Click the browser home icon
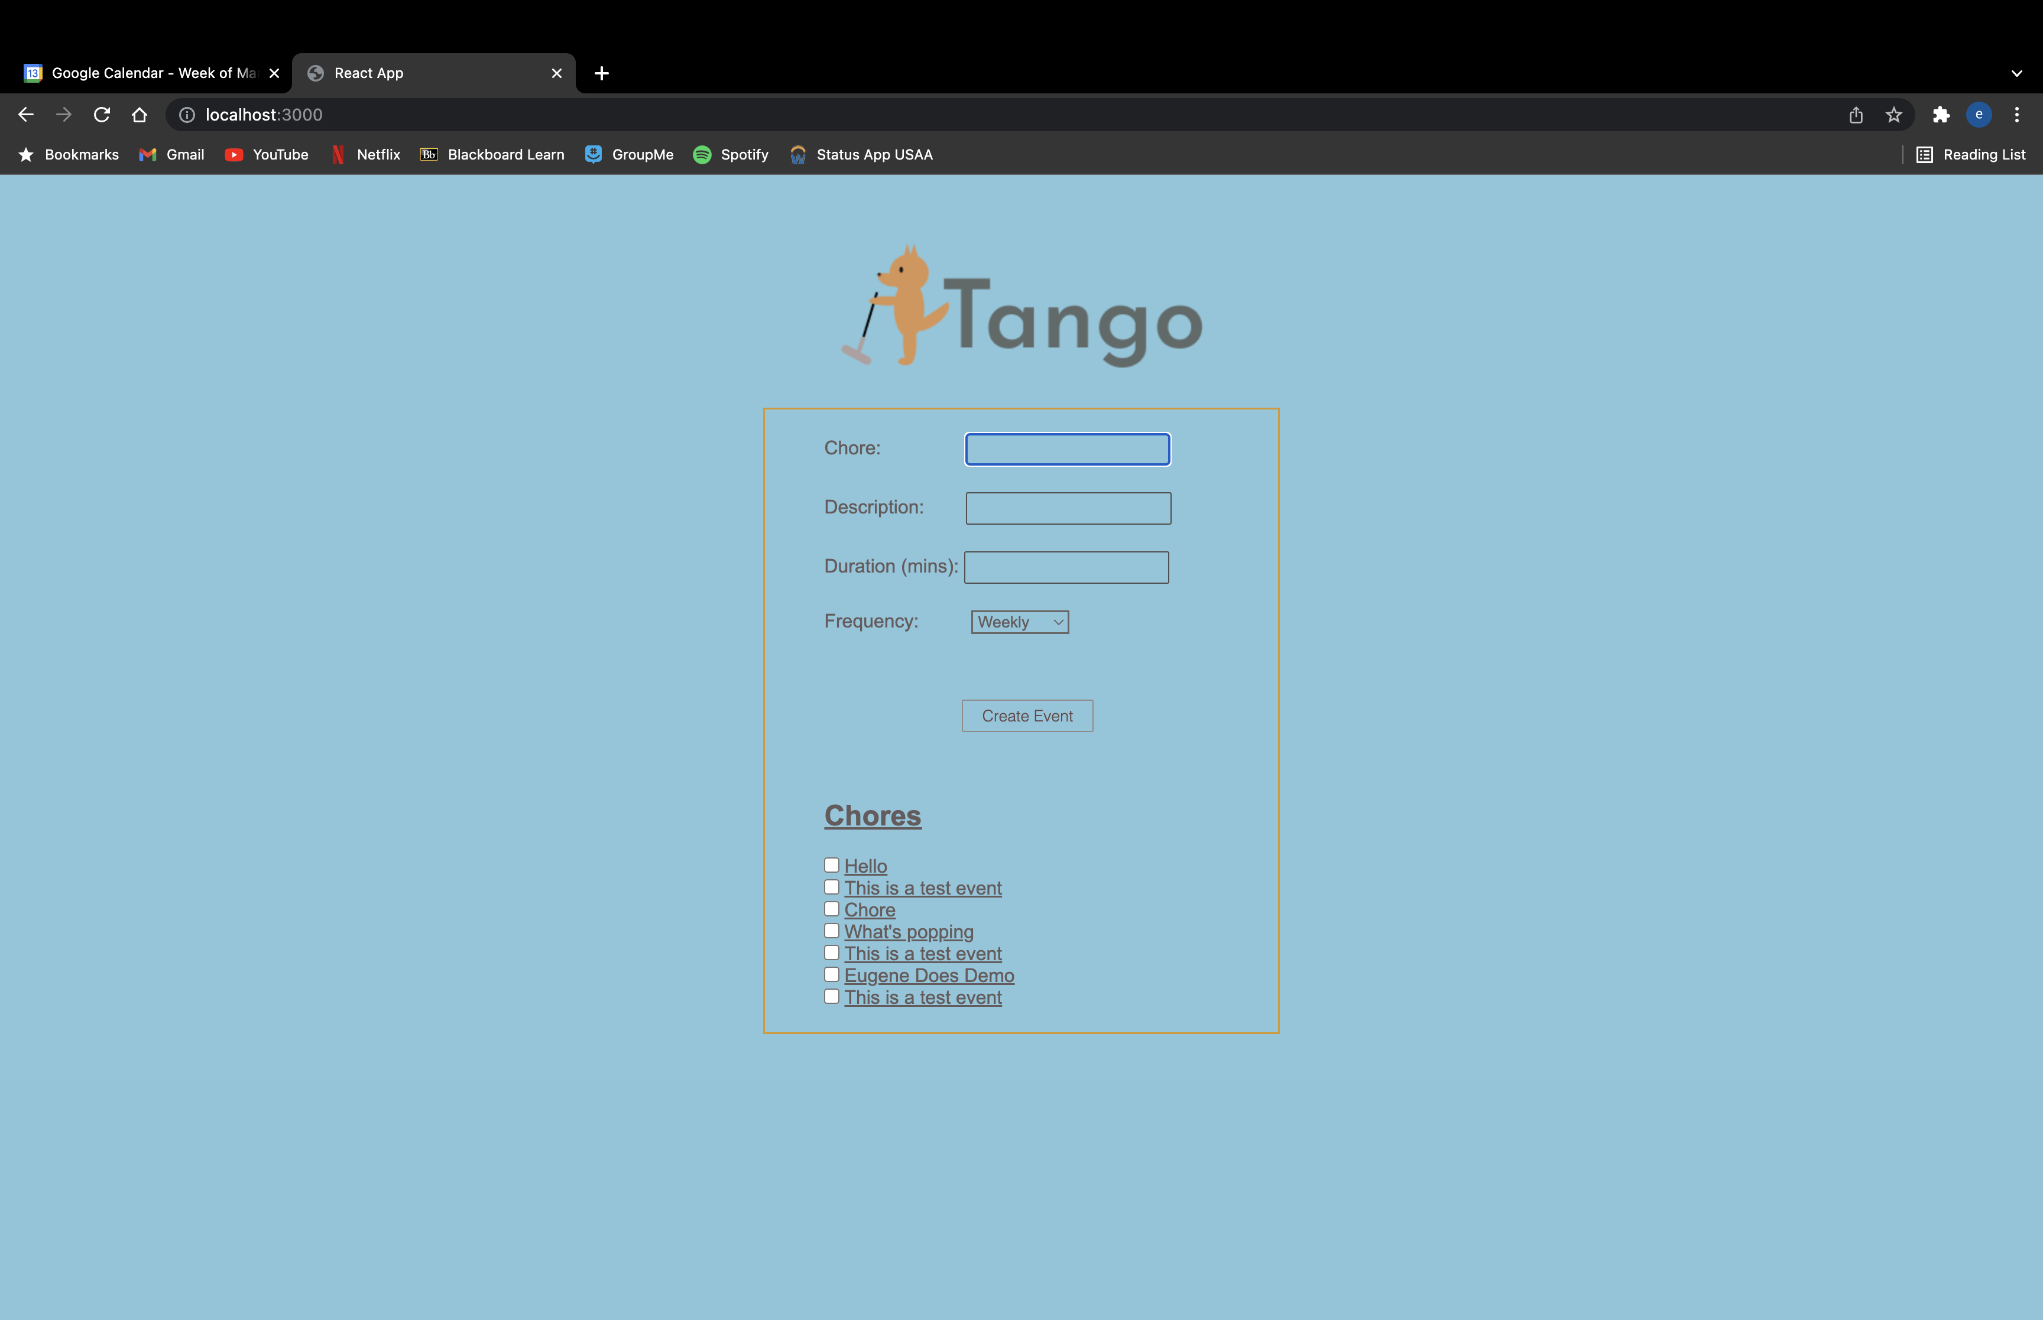The image size is (2043, 1320). click(x=140, y=115)
